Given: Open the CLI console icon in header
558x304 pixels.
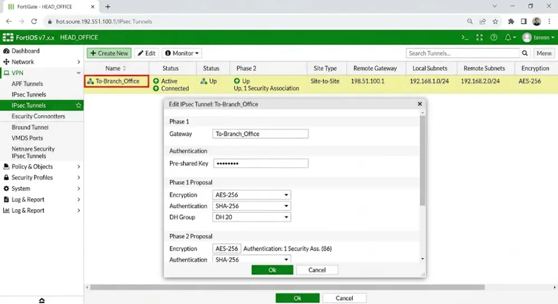Looking at the screenshot, I should (465, 37).
